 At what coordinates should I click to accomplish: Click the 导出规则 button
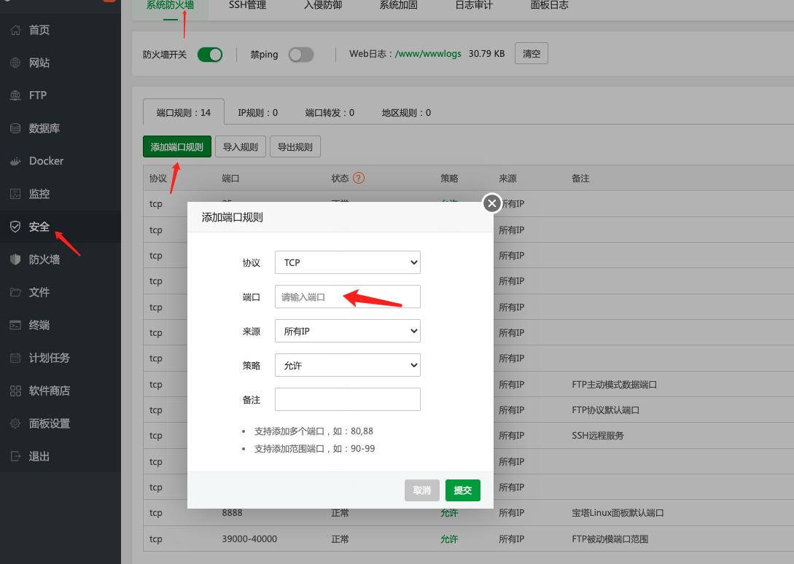pos(295,146)
